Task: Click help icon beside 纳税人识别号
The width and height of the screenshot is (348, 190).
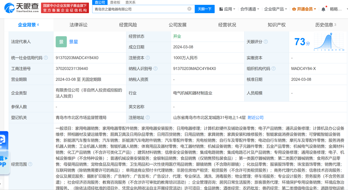Action: point(155,69)
